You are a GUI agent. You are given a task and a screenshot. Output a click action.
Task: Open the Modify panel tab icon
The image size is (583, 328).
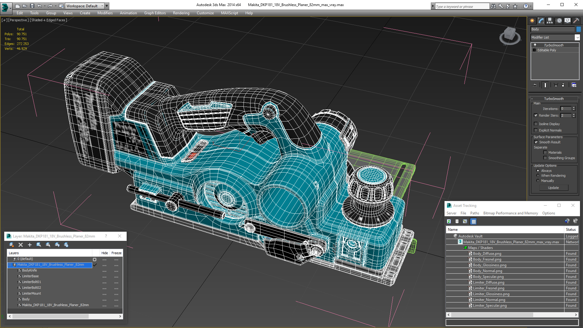coord(541,21)
